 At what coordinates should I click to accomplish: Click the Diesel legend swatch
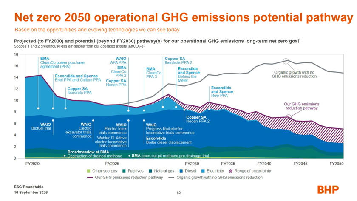click(x=181, y=171)
